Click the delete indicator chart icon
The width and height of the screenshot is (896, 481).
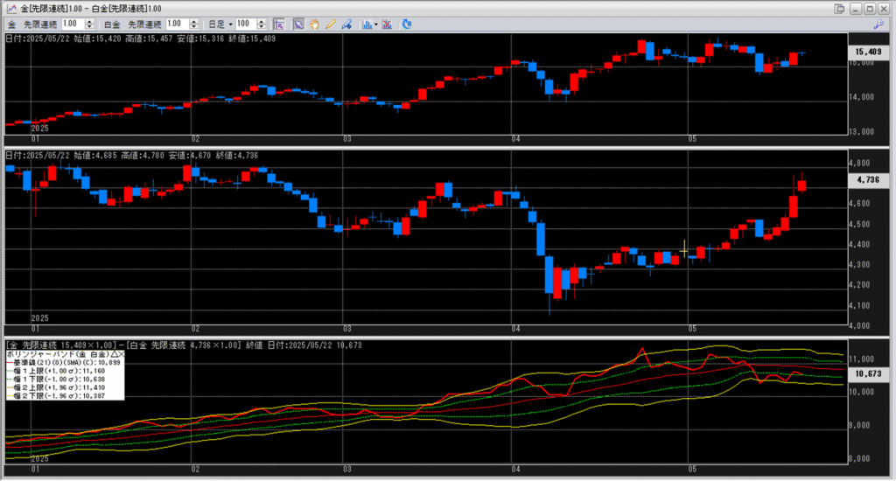click(x=388, y=24)
